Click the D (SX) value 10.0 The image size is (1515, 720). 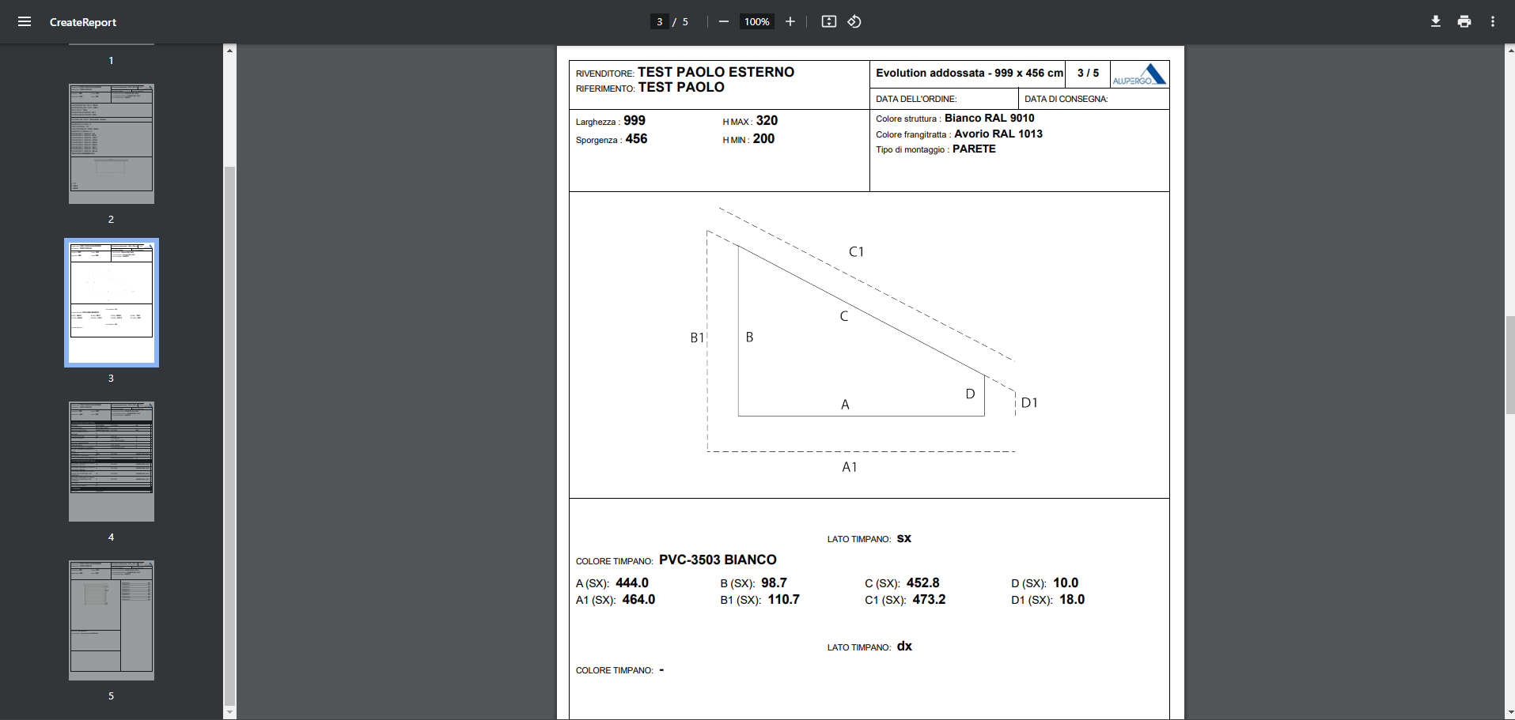[x=1066, y=582]
